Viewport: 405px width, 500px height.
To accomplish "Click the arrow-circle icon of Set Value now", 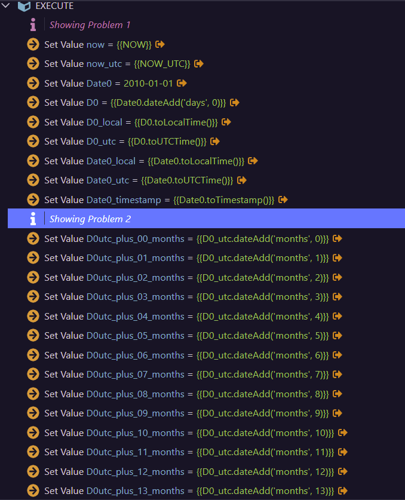I will coord(33,45).
